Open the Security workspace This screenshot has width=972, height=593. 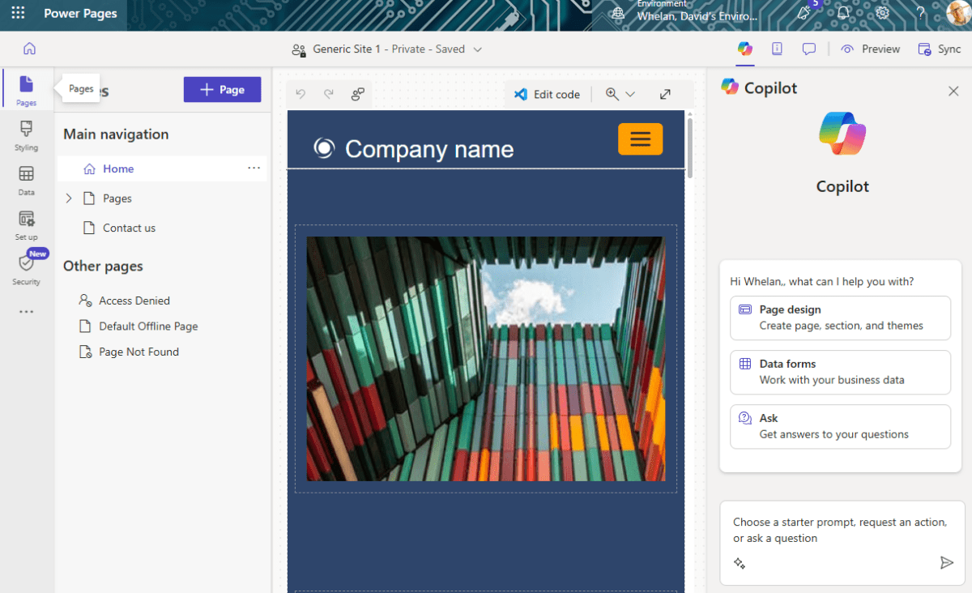(26, 270)
